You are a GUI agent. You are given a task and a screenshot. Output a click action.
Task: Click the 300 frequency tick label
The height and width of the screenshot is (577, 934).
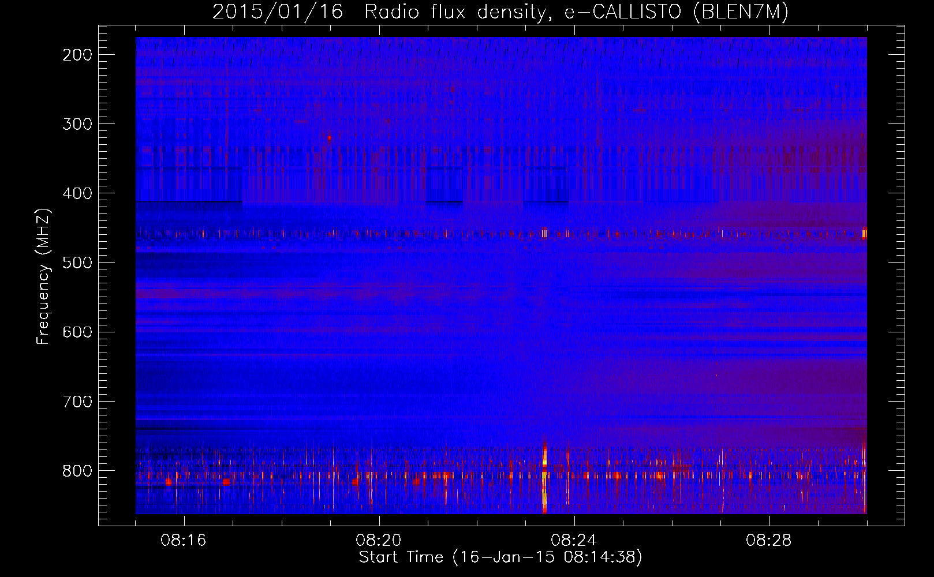77,124
